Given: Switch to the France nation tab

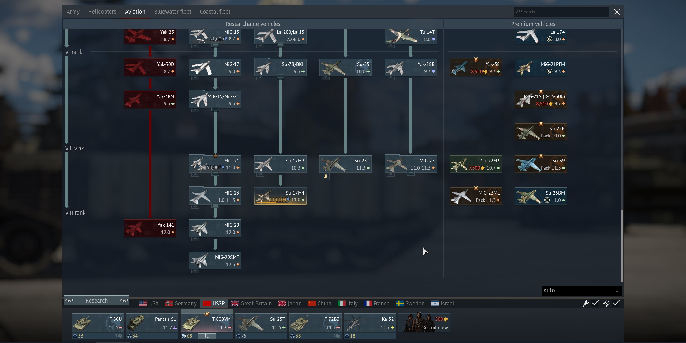Looking at the screenshot, I should [377, 304].
